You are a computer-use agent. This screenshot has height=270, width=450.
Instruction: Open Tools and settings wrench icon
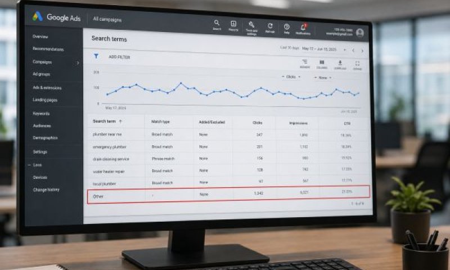coord(251,25)
